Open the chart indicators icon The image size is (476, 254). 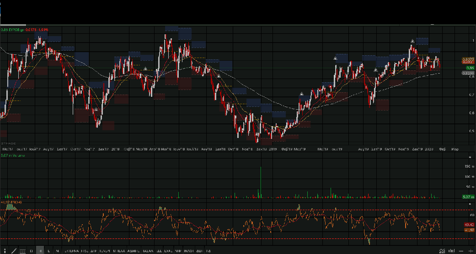tap(442, 251)
